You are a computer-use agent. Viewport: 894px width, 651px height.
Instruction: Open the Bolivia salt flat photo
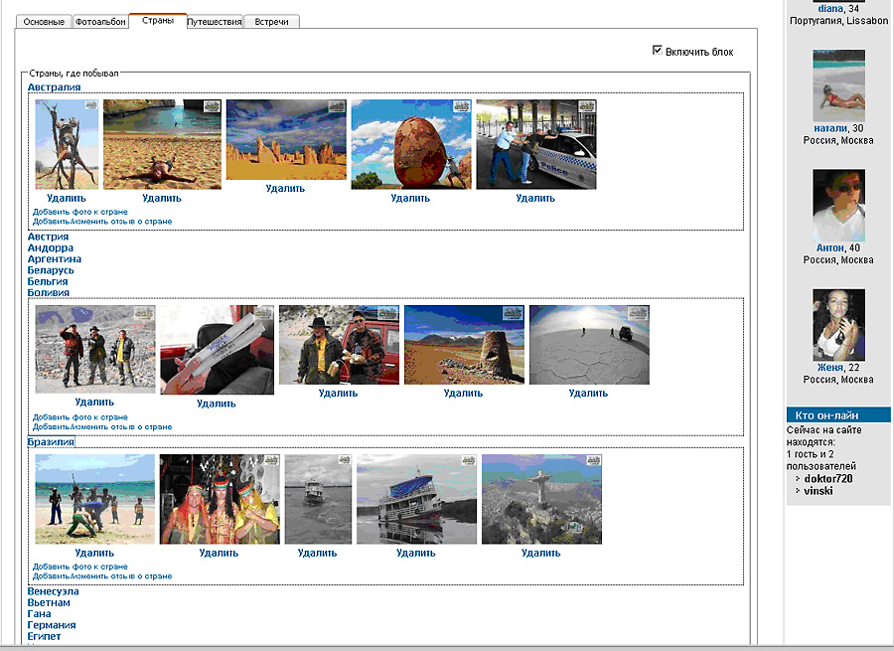589,345
